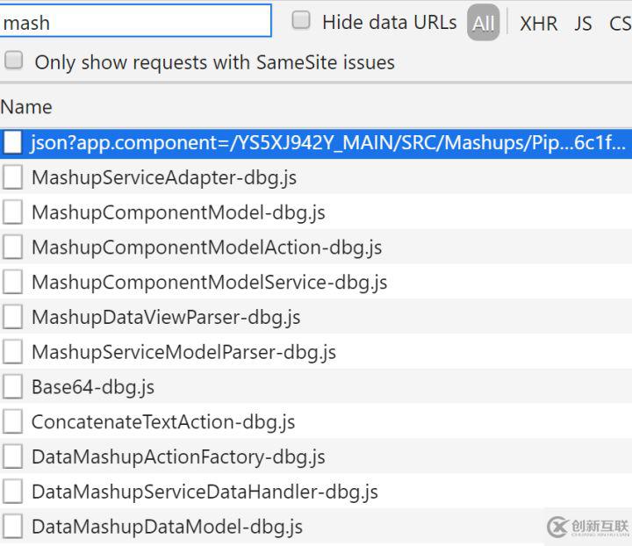Click file icon for json?app.component request
Screen dimensions: 632x546
click(x=13, y=142)
